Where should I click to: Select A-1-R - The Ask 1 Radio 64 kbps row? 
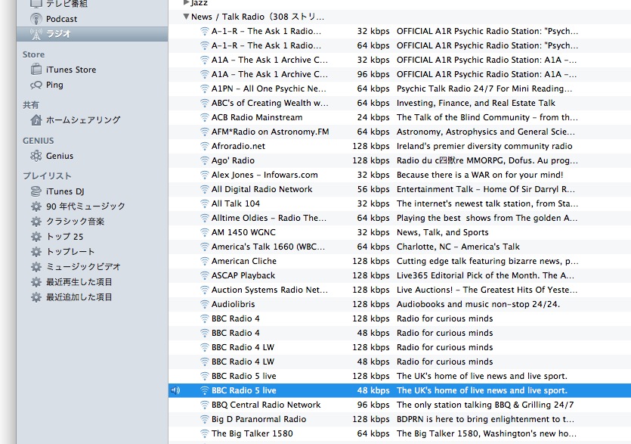click(400, 45)
